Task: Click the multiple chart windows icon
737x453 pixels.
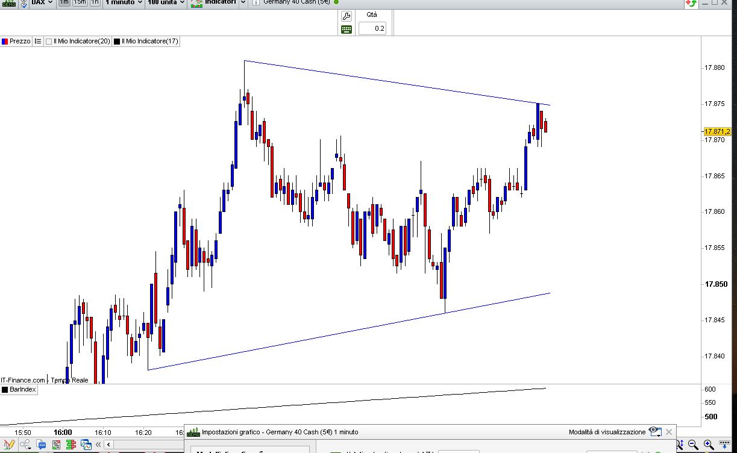Action: coord(86,445)
